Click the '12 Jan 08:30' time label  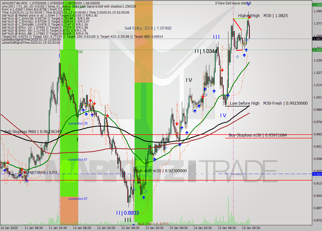pos(82,228)
